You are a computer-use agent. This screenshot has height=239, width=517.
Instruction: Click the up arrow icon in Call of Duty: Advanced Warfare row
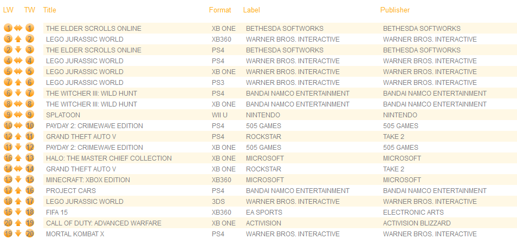18,223
